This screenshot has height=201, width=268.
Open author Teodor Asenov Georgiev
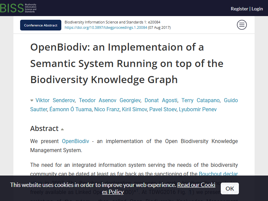(110, 100)
